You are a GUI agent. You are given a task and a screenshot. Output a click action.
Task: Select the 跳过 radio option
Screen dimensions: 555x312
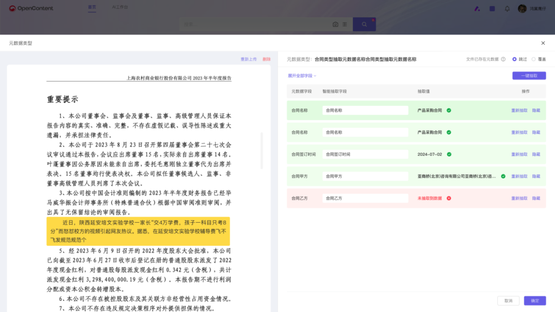(x=514, y=60)
